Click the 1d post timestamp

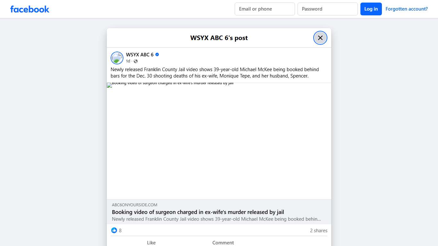click(x=128, y=61)
